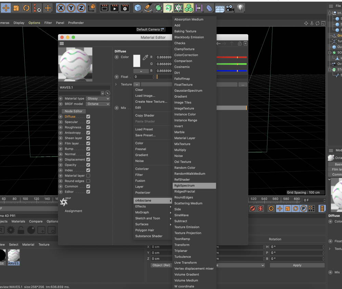Render to Picture Viewer clapperboard icon

tap(115, 8)
